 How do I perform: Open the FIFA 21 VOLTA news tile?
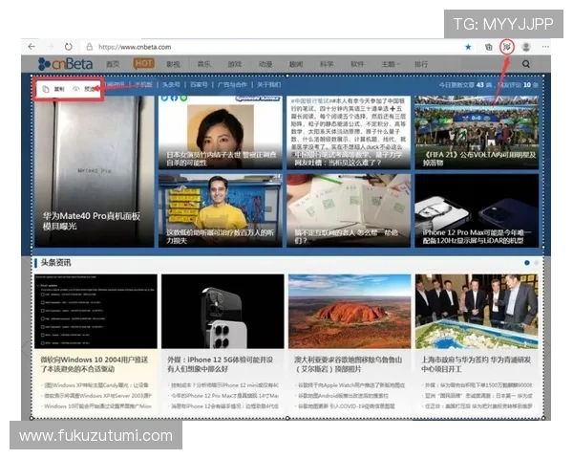point(477,133)
